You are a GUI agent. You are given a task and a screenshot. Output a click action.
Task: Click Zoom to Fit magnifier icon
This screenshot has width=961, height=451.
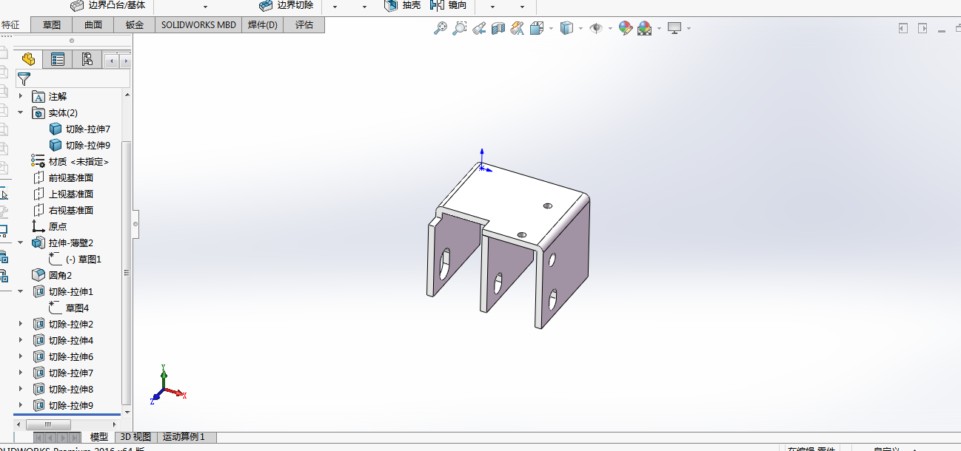(x=440, y=28)
